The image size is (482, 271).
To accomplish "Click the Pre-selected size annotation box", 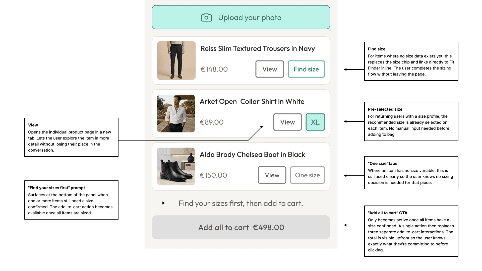I will (x=411, y=121).
